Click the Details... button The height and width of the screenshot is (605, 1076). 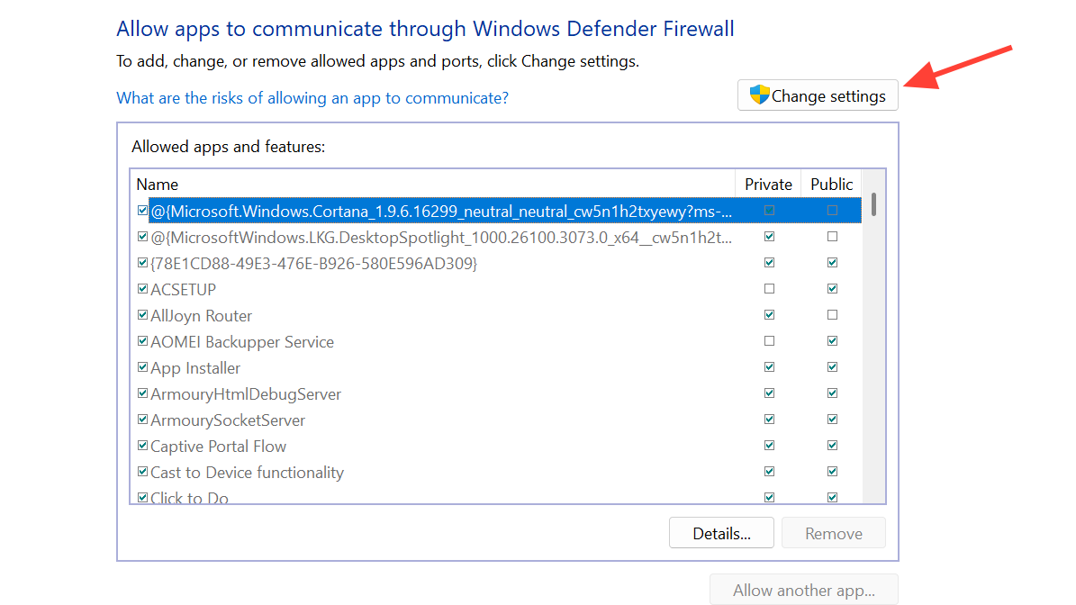(721, 533)
